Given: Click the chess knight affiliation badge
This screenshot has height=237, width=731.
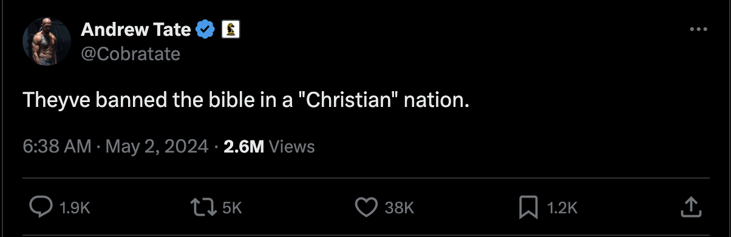Looking at the screenshot, I should (231, 29).
